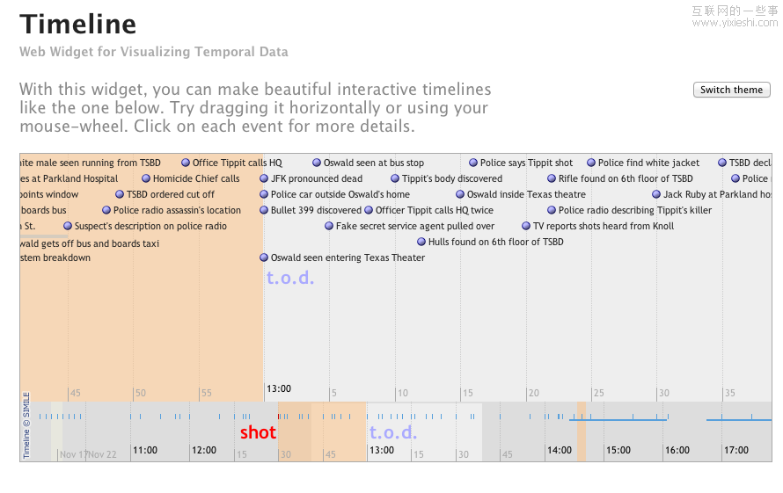Click 'TV reports shots heard from Knoll' event
The height and width of the screenshot is (493, 783).
604,226
